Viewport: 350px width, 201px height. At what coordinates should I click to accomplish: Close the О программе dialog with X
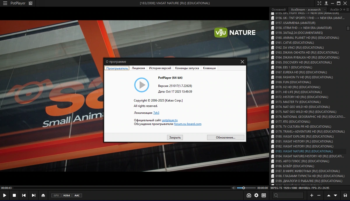(242, 62)
